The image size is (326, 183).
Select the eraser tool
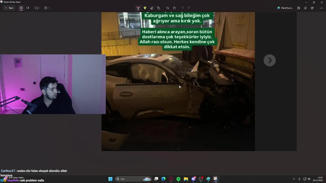coord(152,8)
